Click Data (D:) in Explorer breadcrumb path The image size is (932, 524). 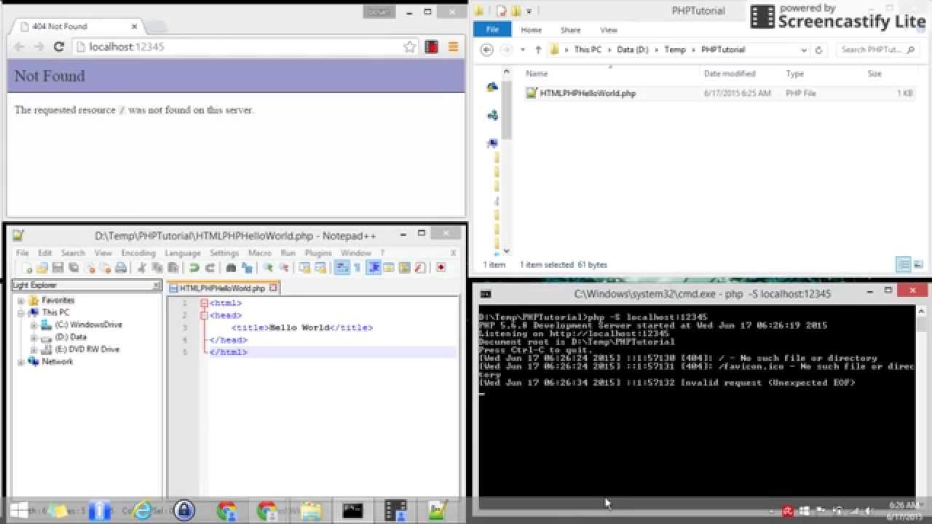pos(633,49)
